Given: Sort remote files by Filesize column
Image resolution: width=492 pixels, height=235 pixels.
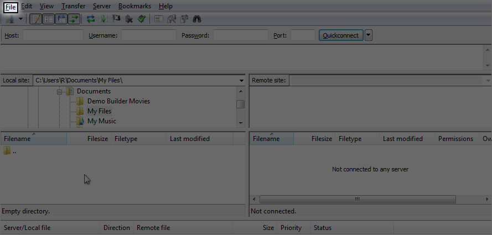Looking at the screenshot, I should 314,138.
